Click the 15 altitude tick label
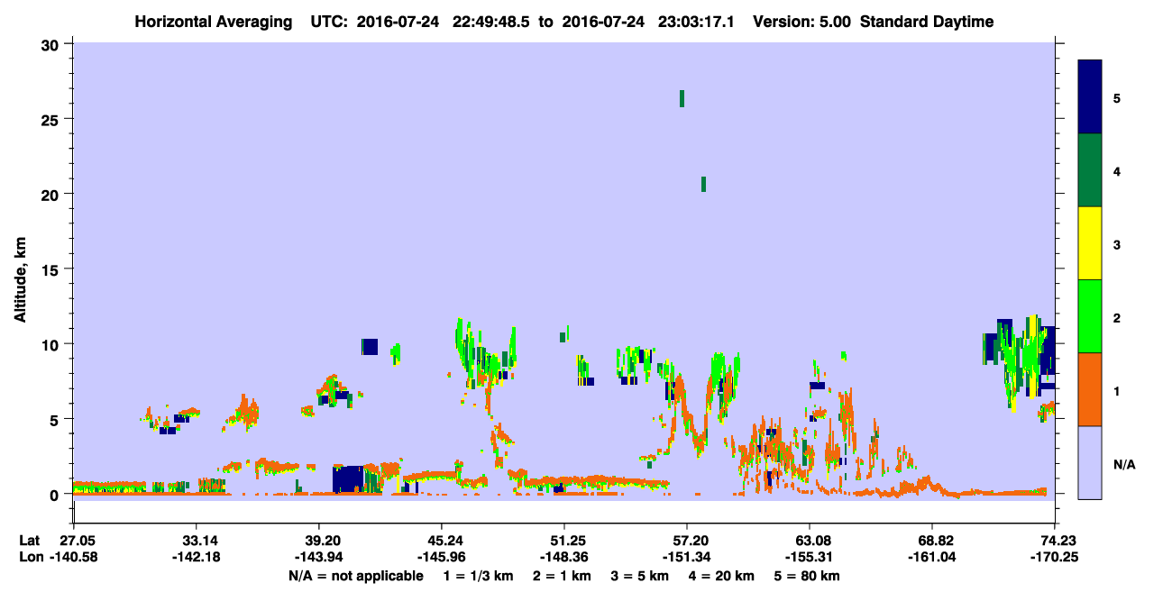1172x601 pixels. point(52,269)
